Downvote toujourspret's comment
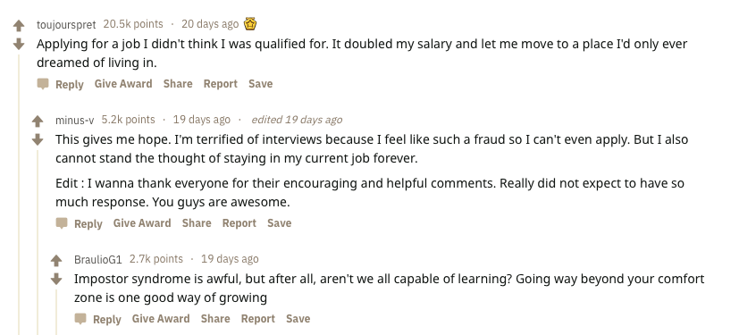 coord(19,45)
